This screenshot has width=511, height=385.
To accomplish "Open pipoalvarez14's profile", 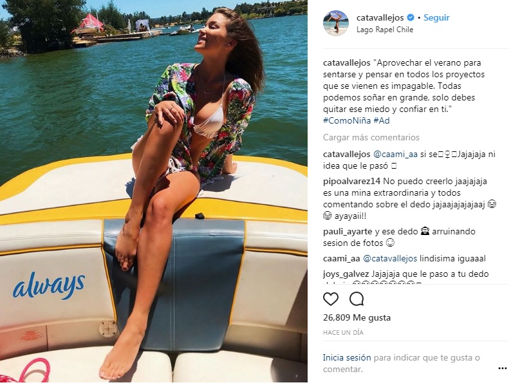I will 351,182.
